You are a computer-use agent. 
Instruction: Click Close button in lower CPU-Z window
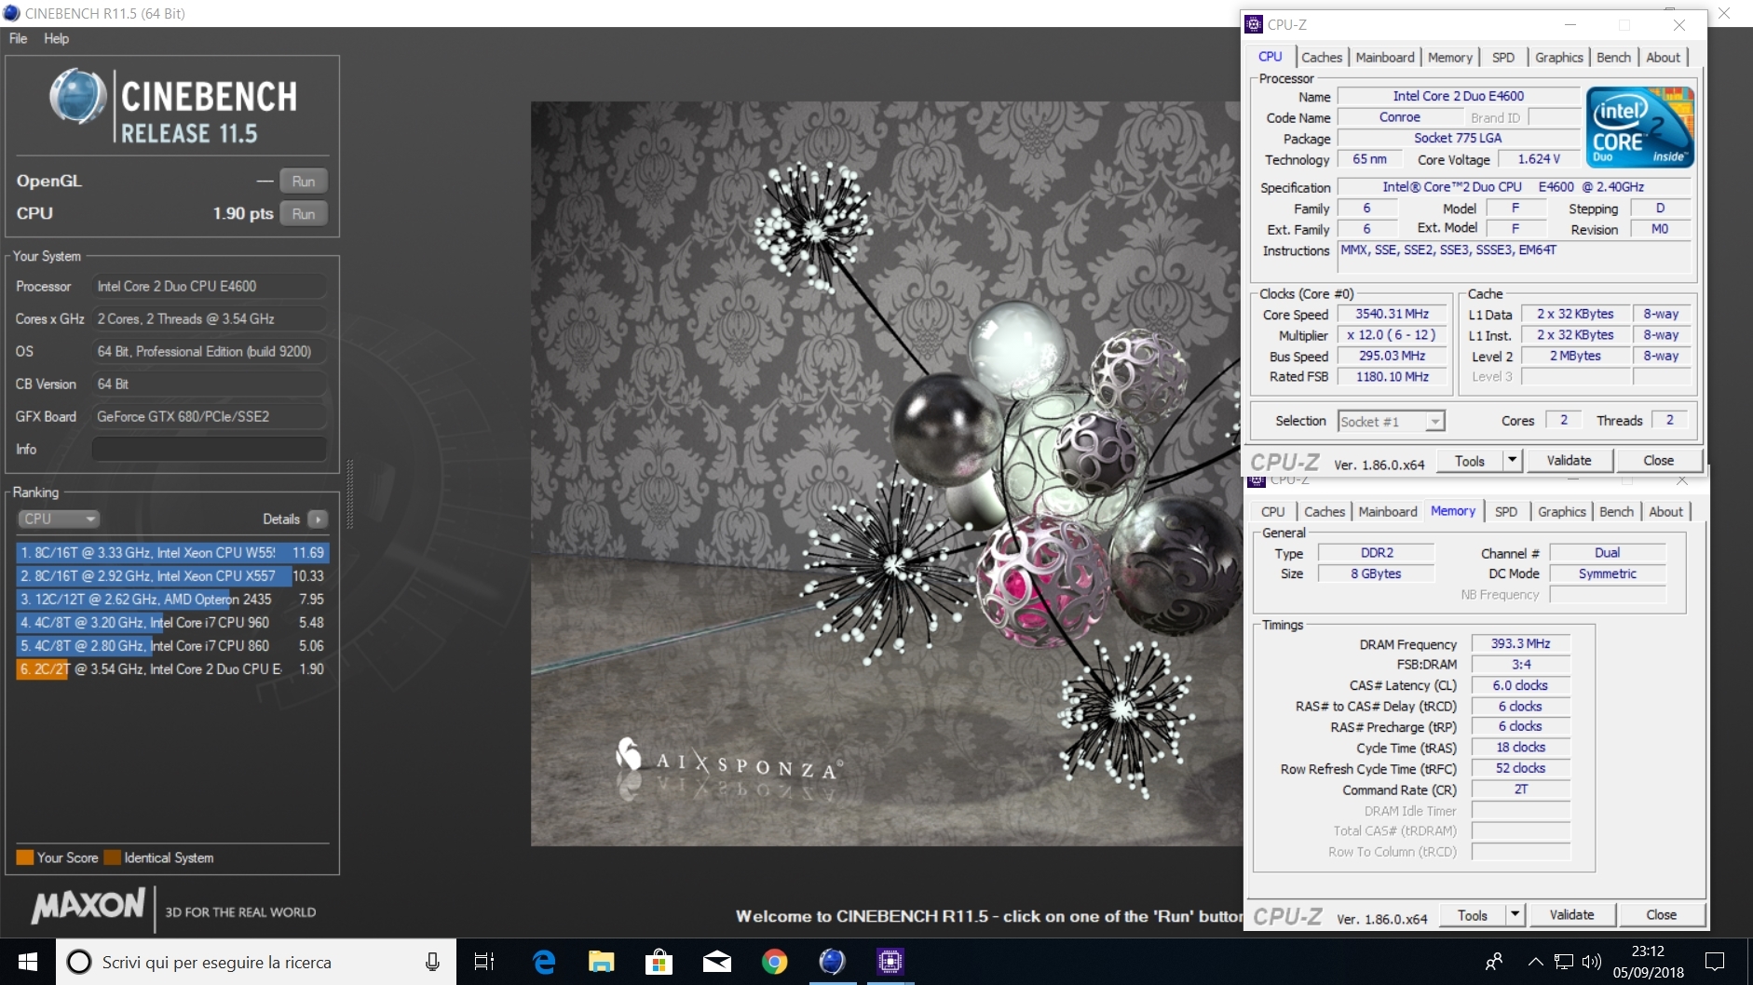tap(1662, 915)
